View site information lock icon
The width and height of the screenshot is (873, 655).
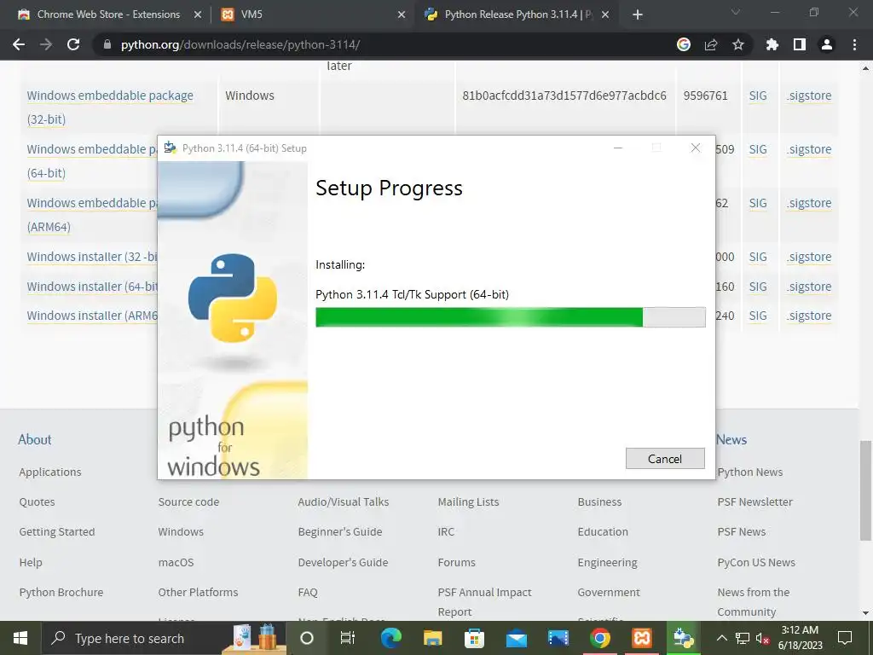[x=107, y=44]
